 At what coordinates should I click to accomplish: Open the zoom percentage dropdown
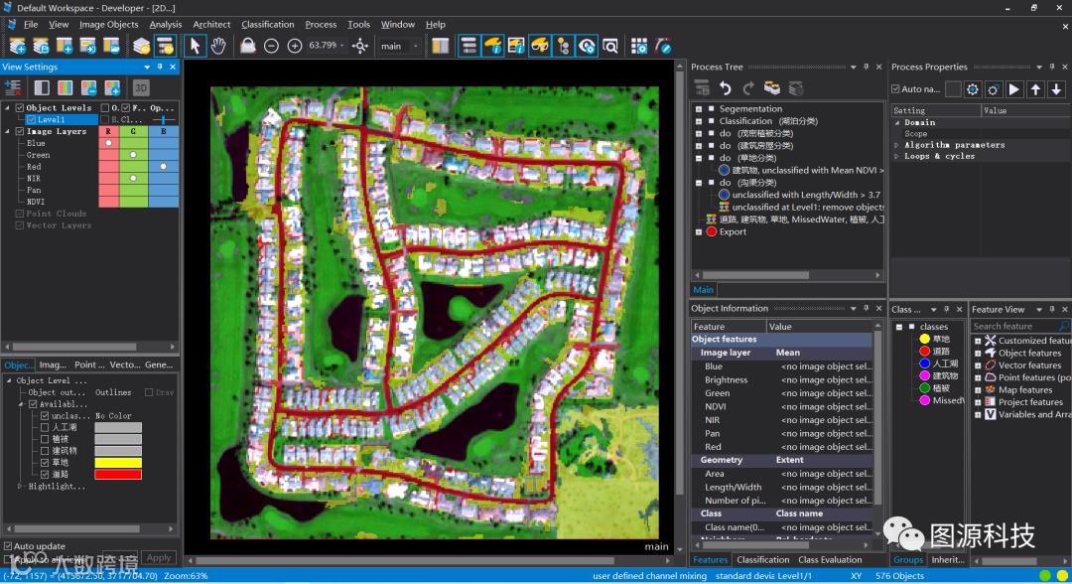(x=342, y=46)
